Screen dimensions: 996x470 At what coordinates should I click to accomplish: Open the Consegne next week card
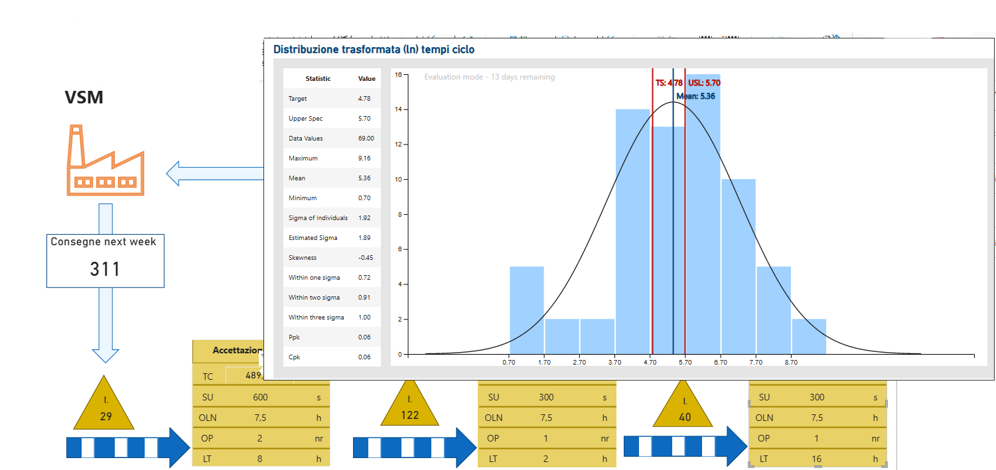[105, 261]
